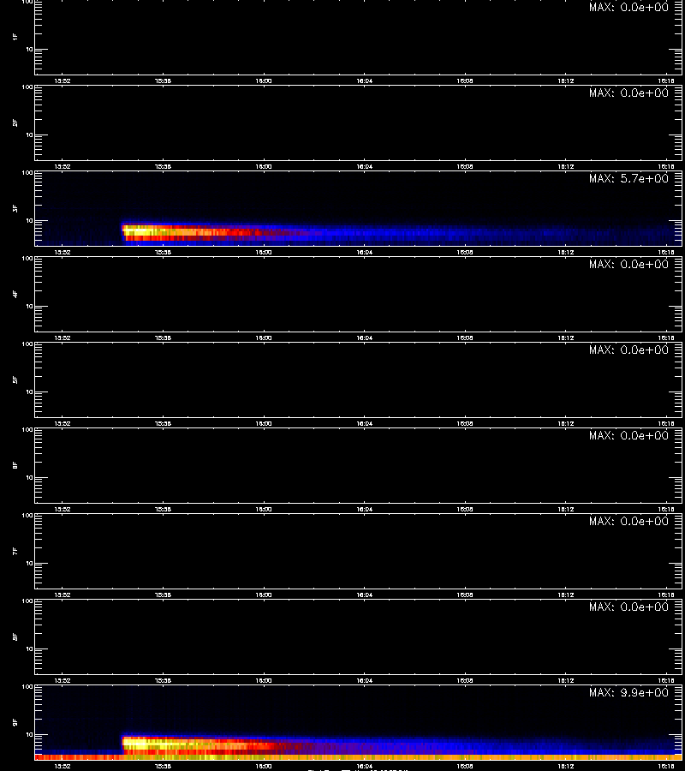Click the 10 axis tick label on panel 1F
This screenshot has width=685, height=771.
coord(30,49)
